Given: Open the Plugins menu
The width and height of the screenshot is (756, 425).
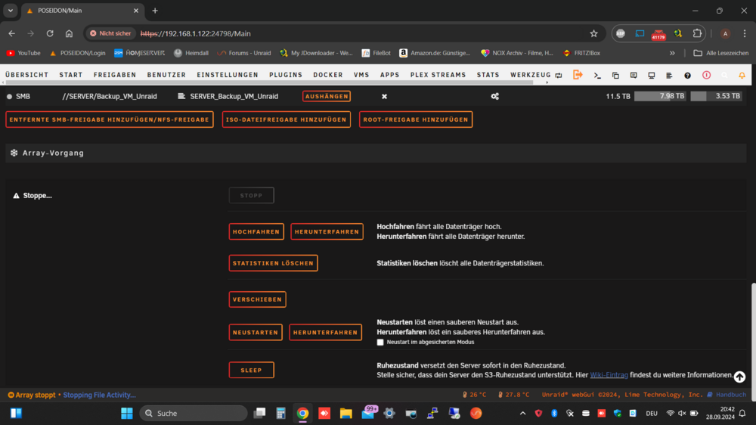Looking at the screenshot, I should point(286,75).
